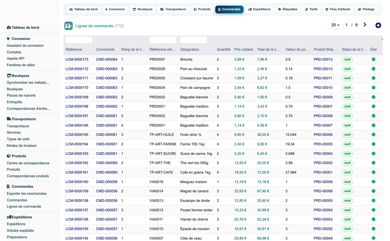Click the Référence filter input field
Viewport: 390px width, 241px height.
[x=79, y=40]
